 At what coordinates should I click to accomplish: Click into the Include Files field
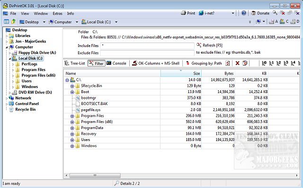point(147,46)
